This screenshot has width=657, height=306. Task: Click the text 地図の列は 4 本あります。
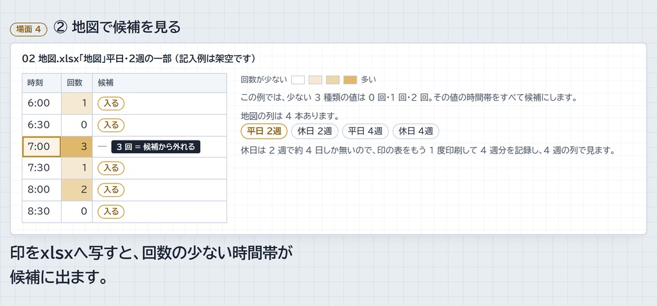[x=290, y=115]
